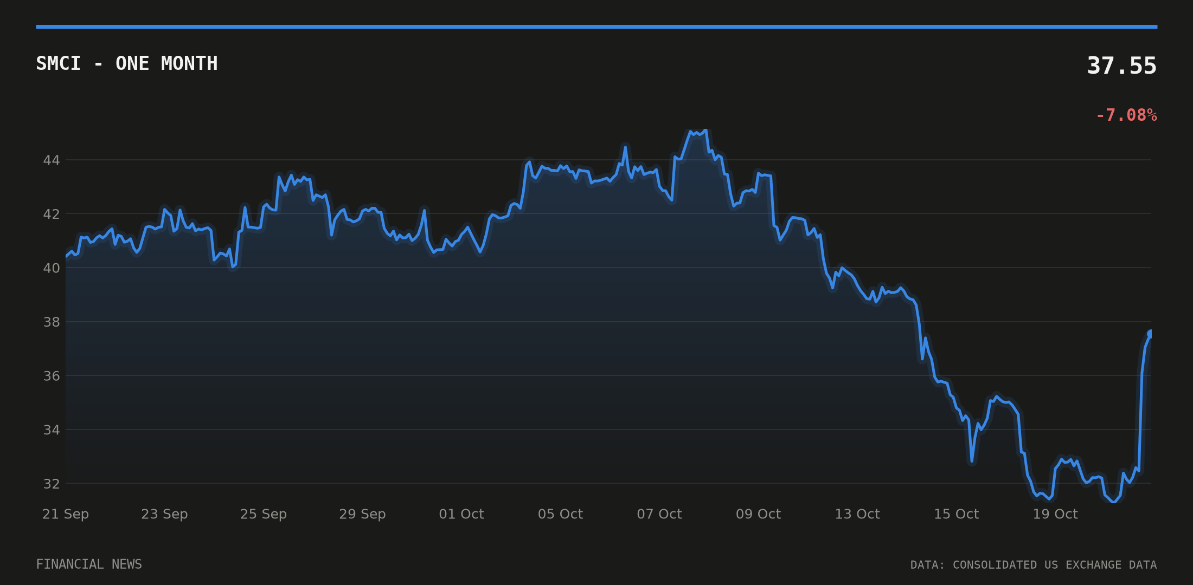
Task: Click the 44 y-axis label
Action: pyautogui.click(x=52, y=160)
